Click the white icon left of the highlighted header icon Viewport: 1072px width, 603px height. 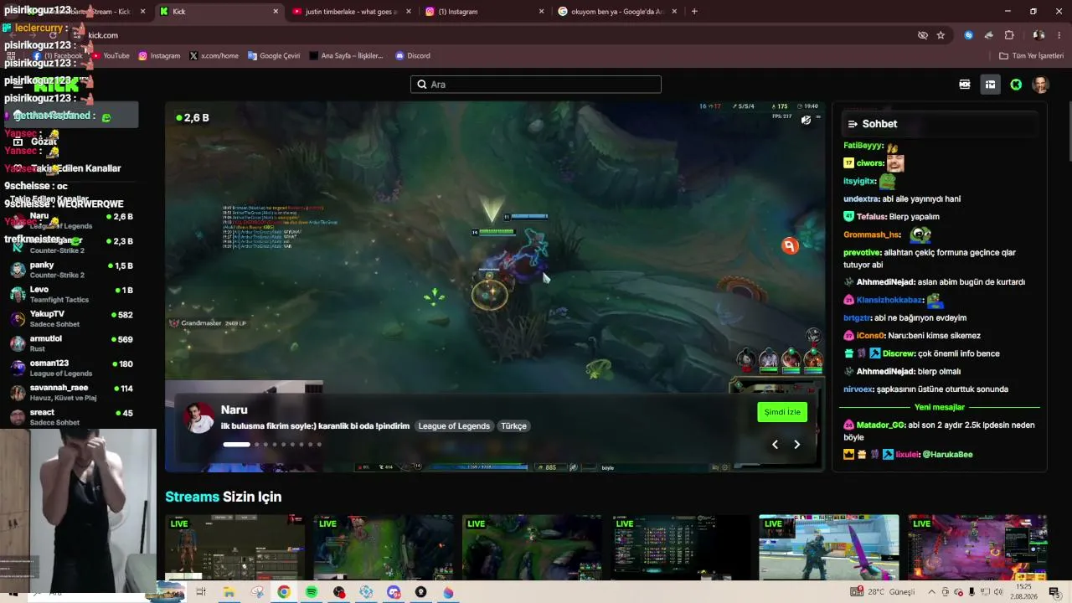[965, 85]
